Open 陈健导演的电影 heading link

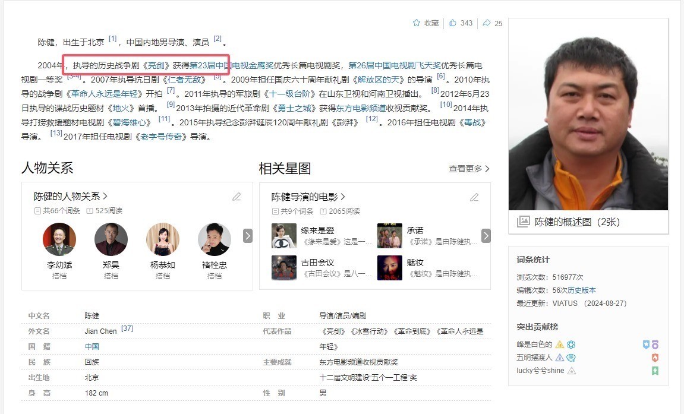pos(308,197)
